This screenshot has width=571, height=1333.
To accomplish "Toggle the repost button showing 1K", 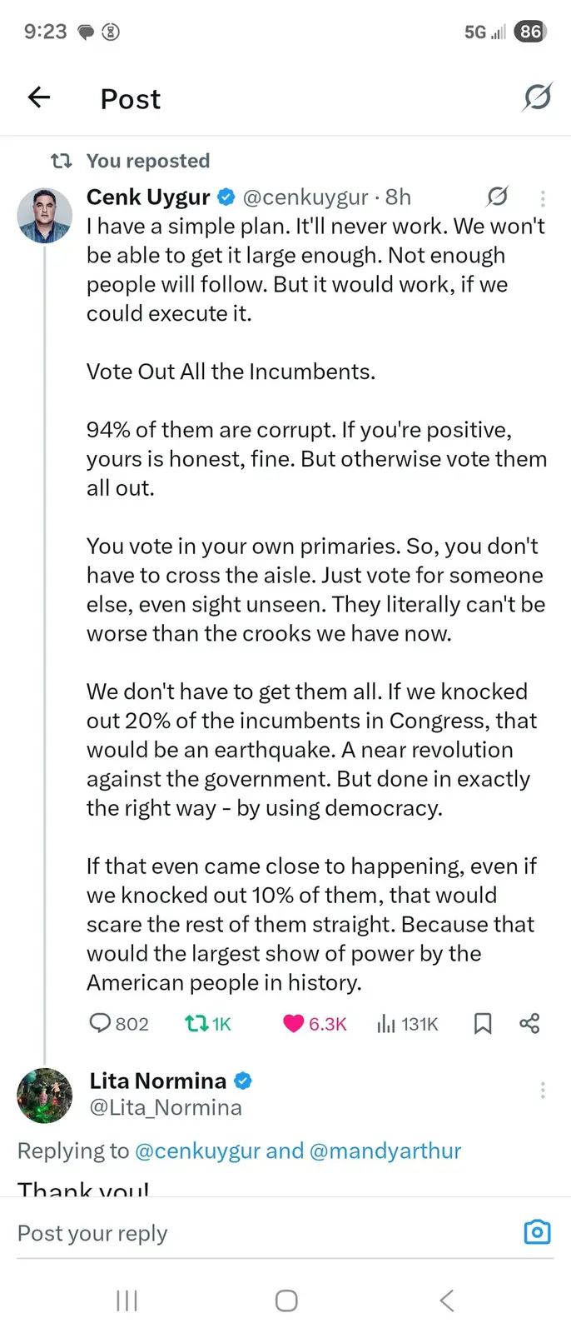I will pos(196,1023).
